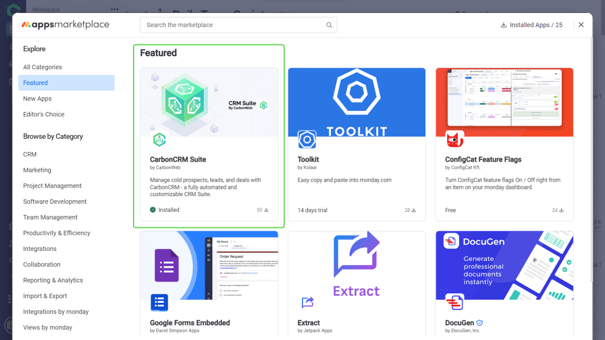The height and width of the screenshot is (340, 605).
Task: Browse the Collaboration category
Action: click(x=42, y=265)
